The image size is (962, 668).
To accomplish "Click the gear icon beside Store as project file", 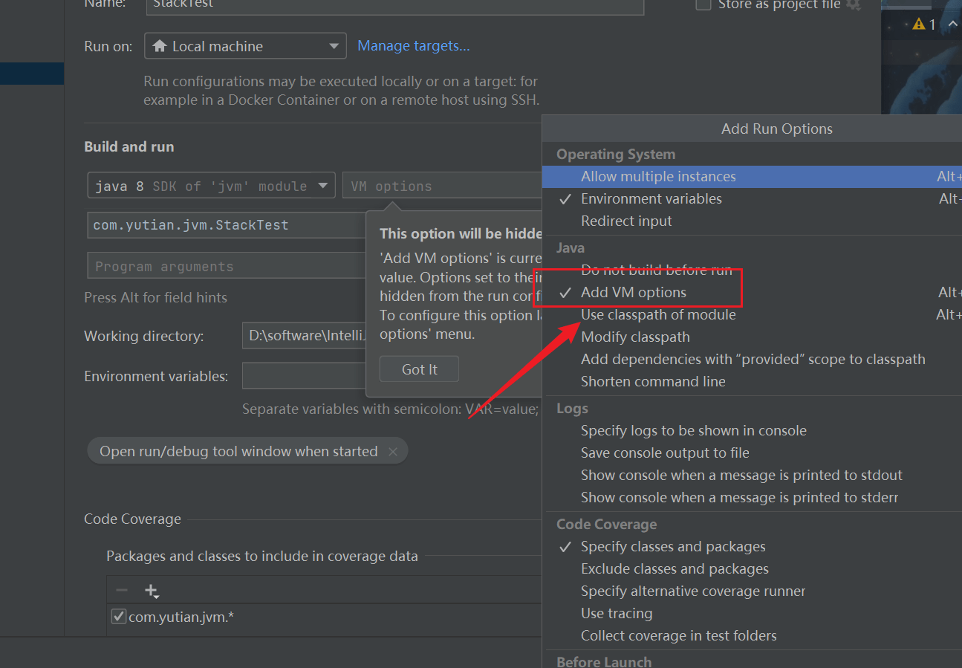I will (x=854, y=5).
